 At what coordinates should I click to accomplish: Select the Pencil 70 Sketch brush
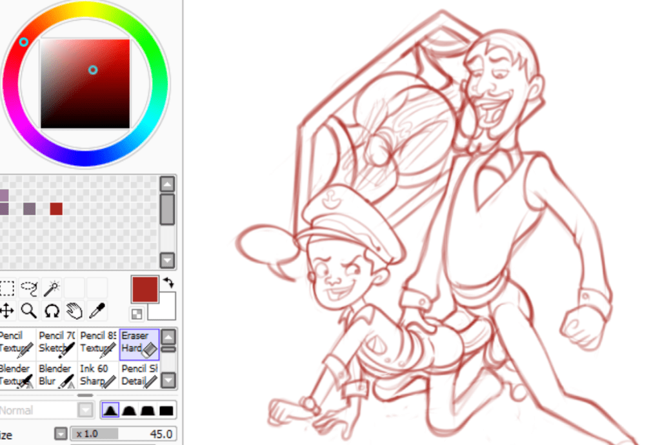(x=57, y=343)
